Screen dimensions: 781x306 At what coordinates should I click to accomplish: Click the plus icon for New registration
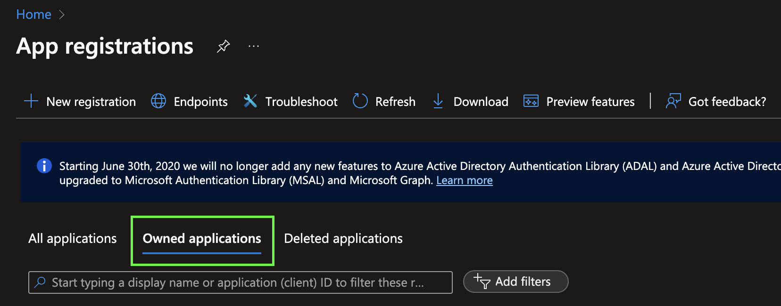tap(31, 101)
